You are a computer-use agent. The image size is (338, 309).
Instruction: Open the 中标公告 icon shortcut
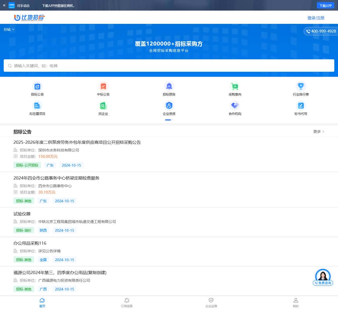tap(103, 87)
